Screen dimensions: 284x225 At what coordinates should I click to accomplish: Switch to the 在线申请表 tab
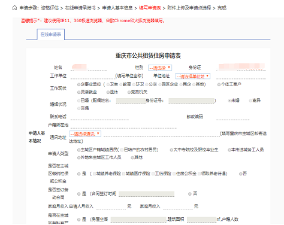pos(51,34)
